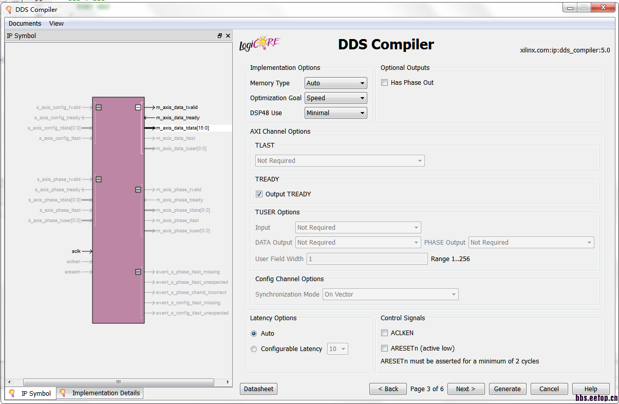Enable the Has Phase Out output
The width and height of the screenshot is (619, 404).
[x=384, y=82]
